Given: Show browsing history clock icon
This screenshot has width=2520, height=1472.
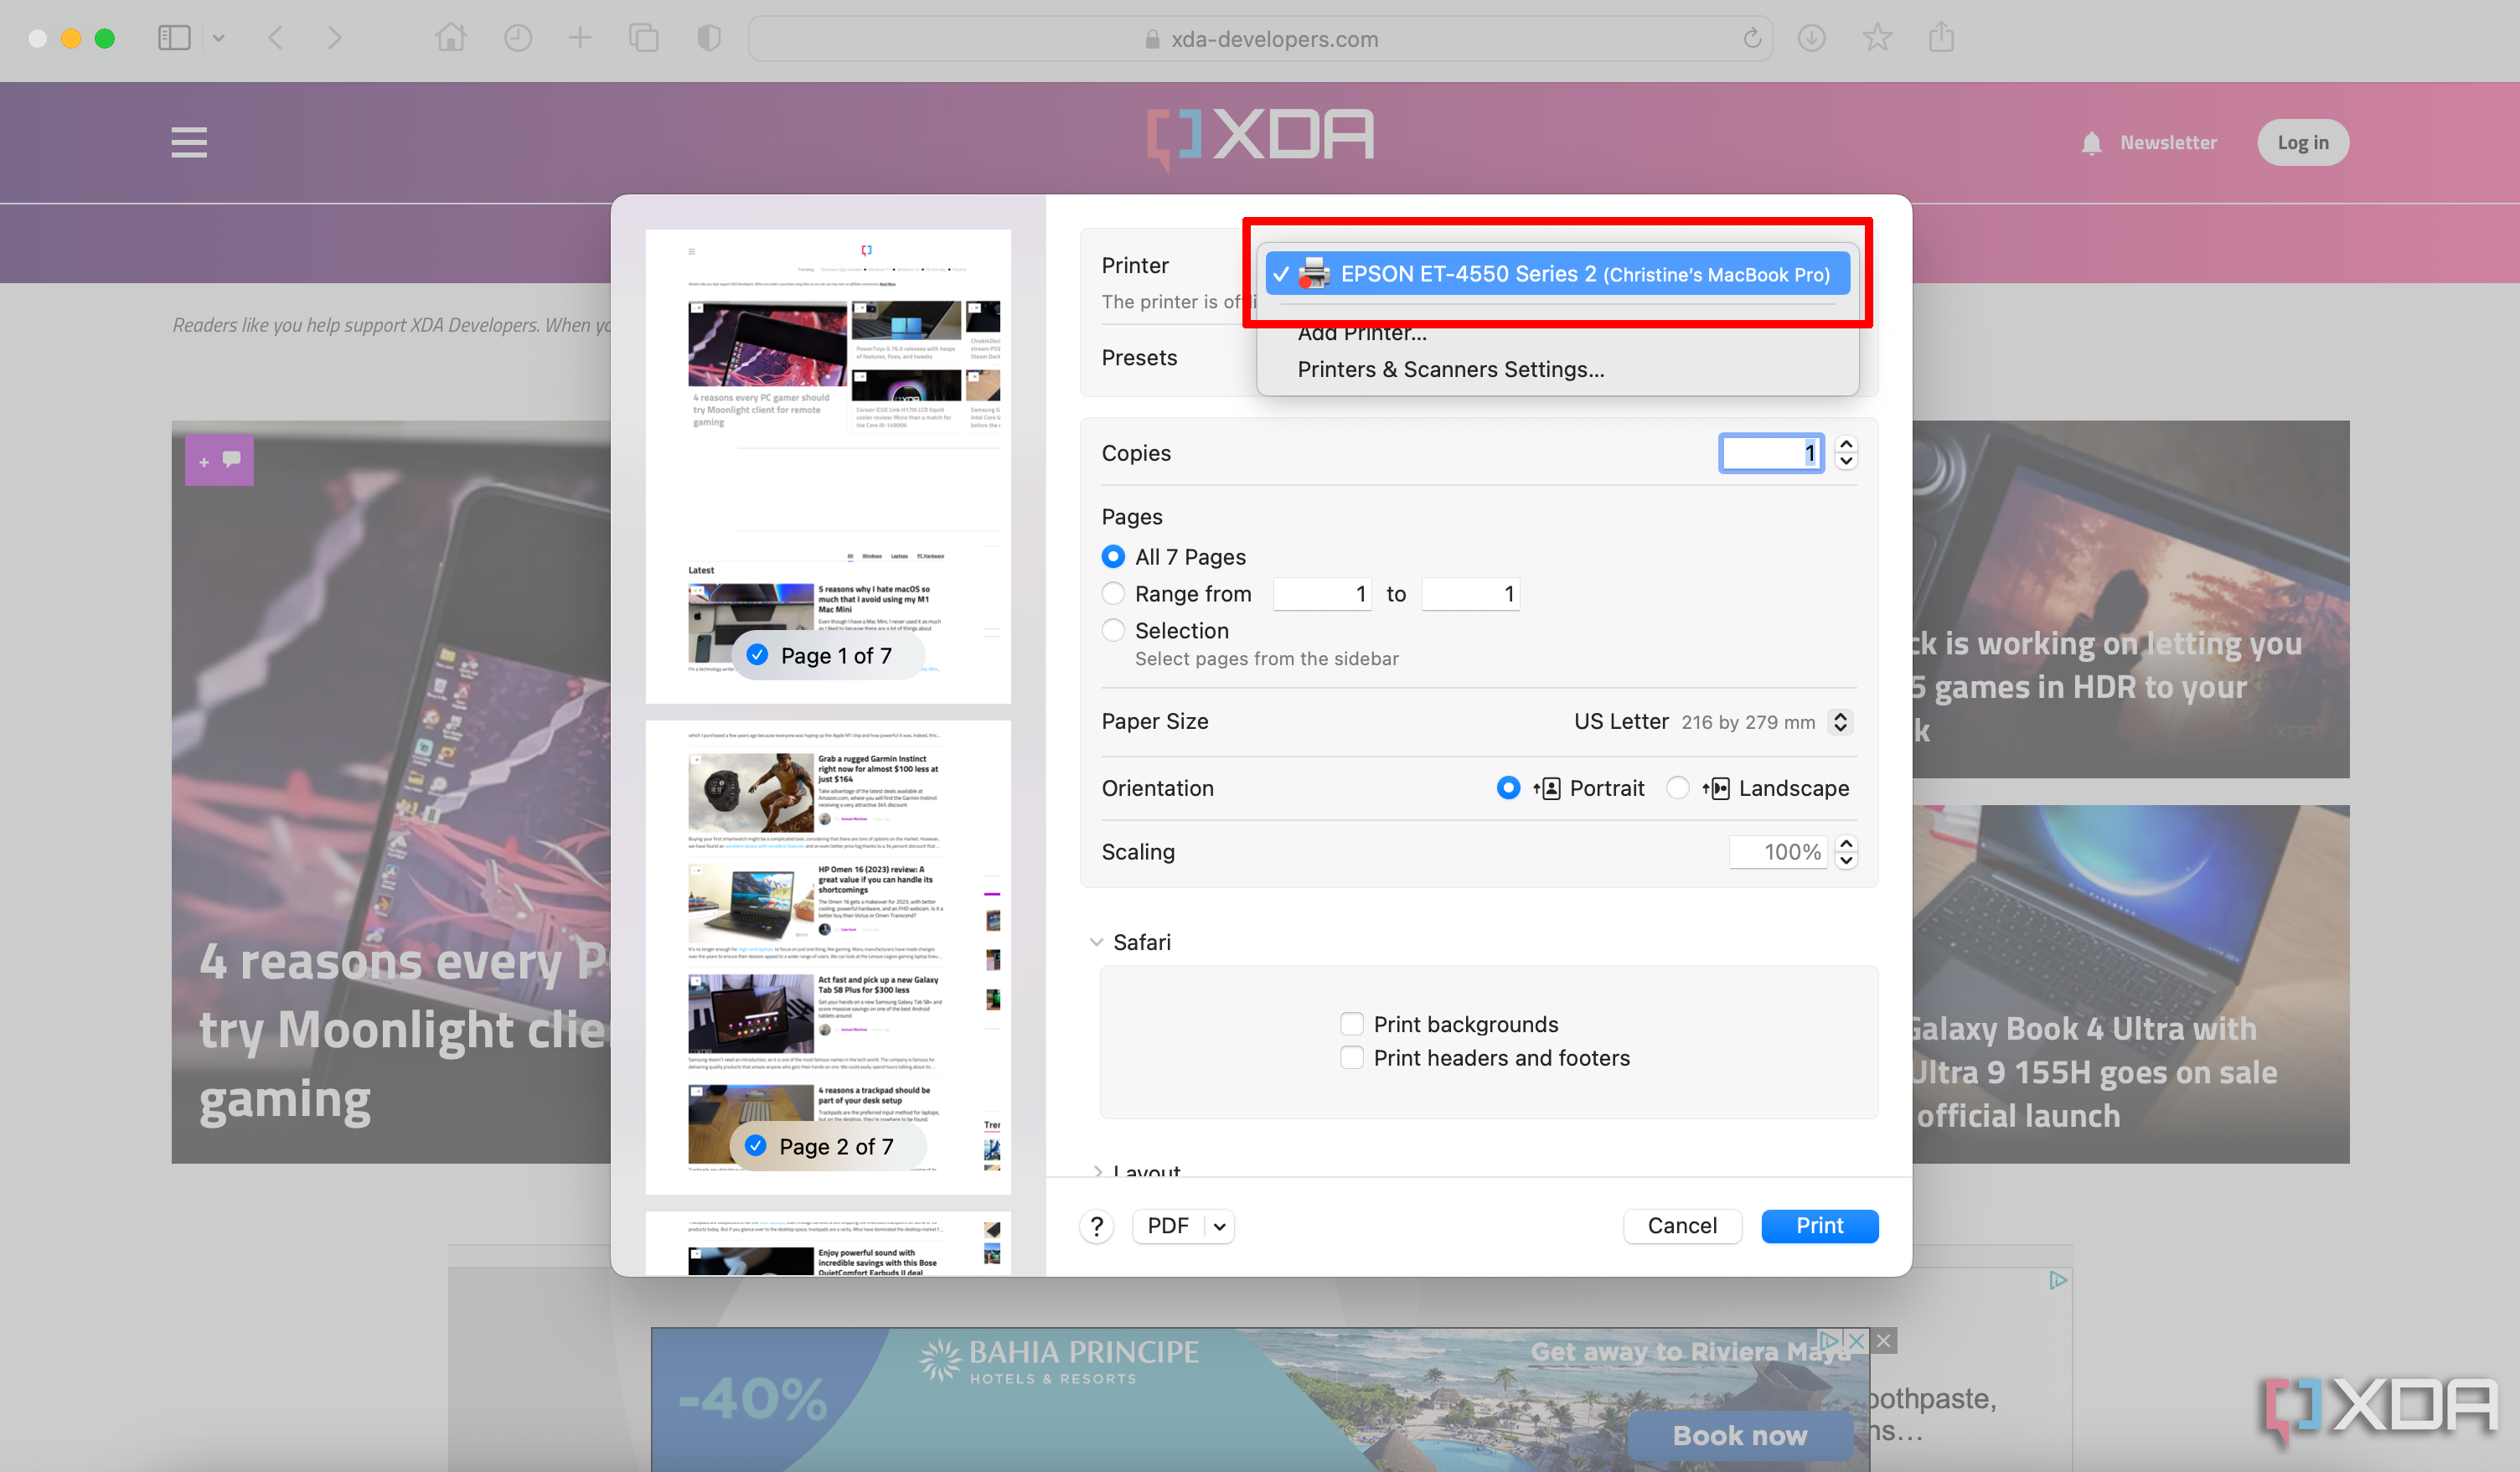Looking at the screenshot, I should 518,38.
